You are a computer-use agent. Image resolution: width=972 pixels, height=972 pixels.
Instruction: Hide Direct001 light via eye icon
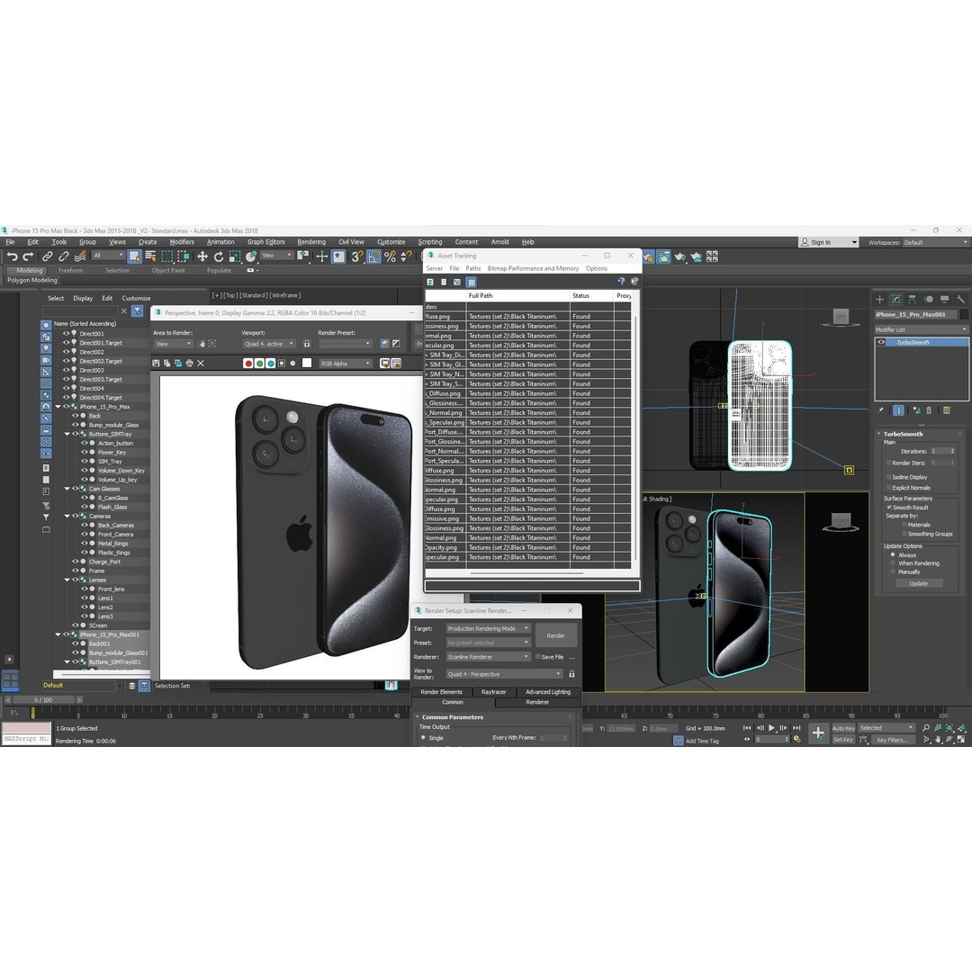click(67, 334)
